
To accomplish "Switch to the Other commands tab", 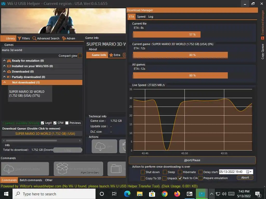I will pos(49,180).
